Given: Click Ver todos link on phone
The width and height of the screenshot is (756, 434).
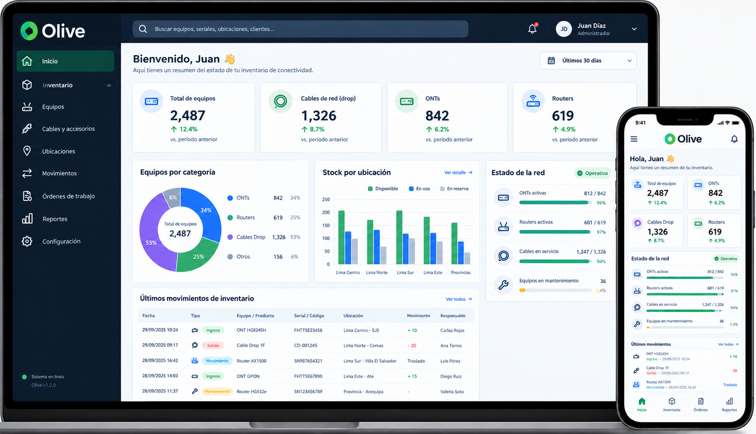Looking at the screenshot, I should click(x=728, y=345).
